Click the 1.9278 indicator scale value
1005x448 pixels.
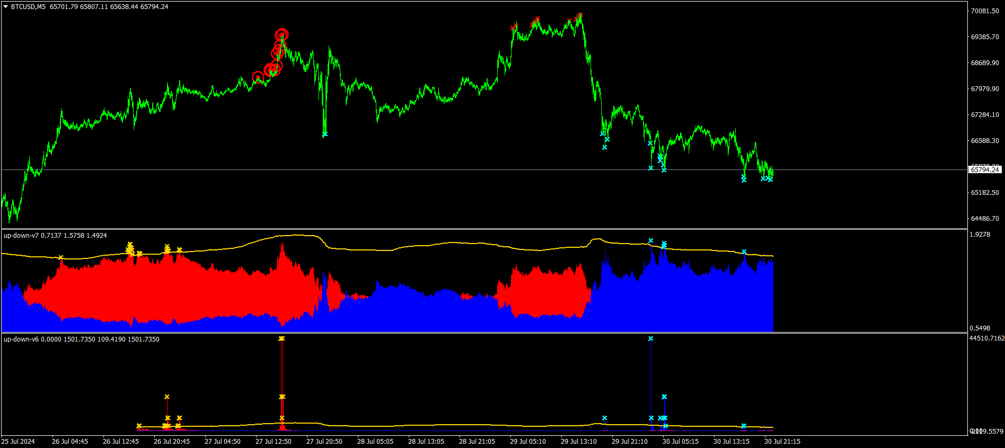tap(980, 235)
